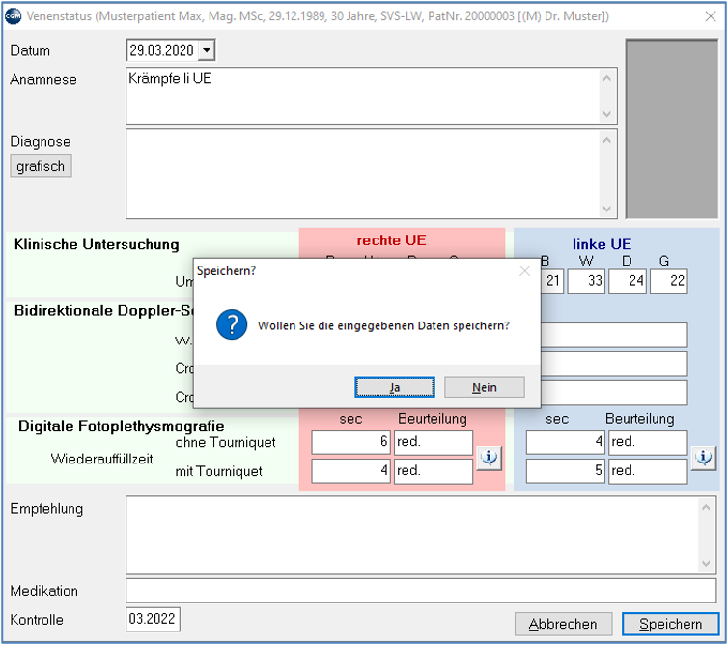The height and width of the screenshot is (645, 728).
Task: Click linke UE Umfang G field 22
Action: pyautogui.click(x=668, y=281)
